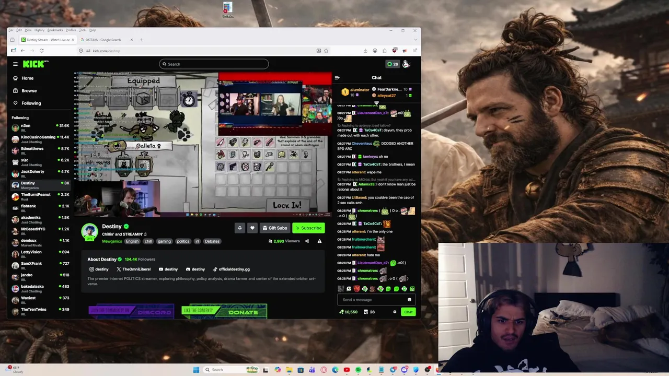Image resolution: width=669 pixels, height=376 pixels.
Task: Open File Explorer from taskbar
Action: (x=289, y=370)
